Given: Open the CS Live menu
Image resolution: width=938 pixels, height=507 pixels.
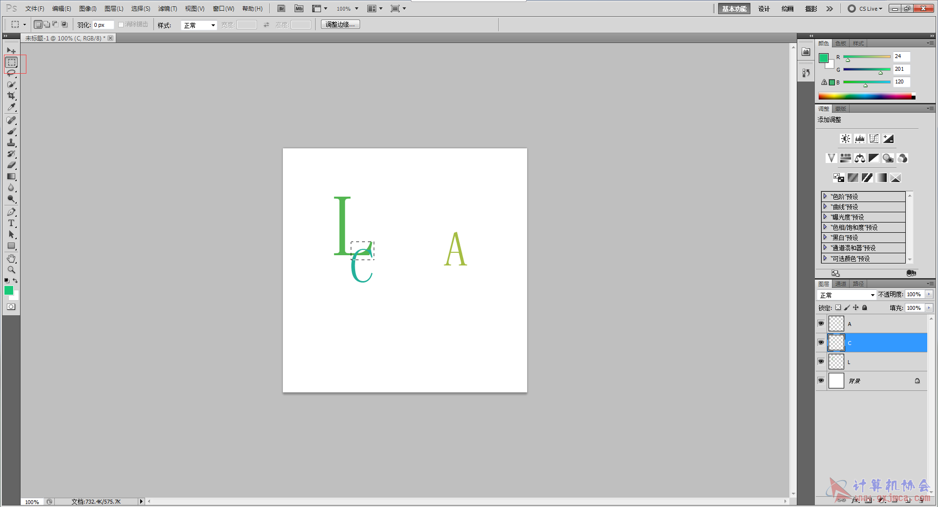Looking at the screenshot, I should [x=866, y=9].
